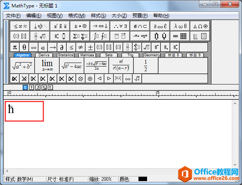Open the matrix templates palette
Image resolution: width=242 pixels, height=185 pixels.
(180, 36)
